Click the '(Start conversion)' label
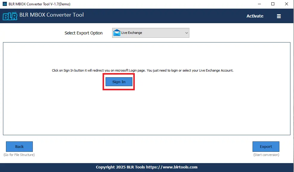 click(x=266, y=155)
